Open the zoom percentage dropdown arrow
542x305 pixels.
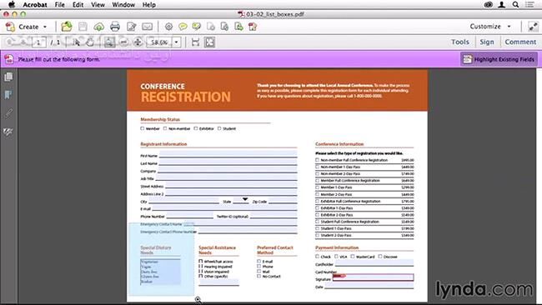coord(176,42)
